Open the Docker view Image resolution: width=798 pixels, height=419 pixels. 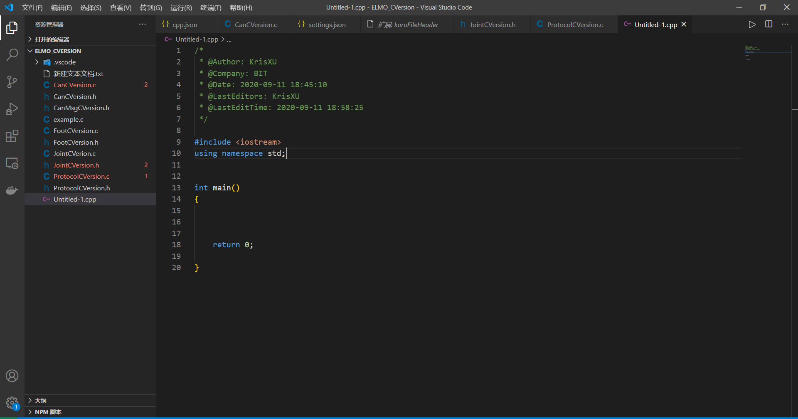pyautogui.click(x=12, y=190)
